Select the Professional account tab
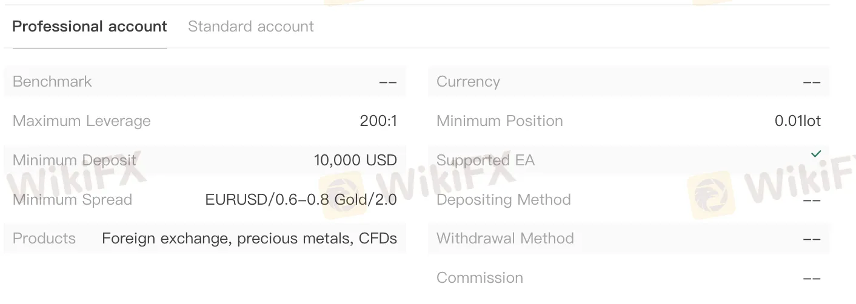Viewport: 856px width, 304px height. 90,27
